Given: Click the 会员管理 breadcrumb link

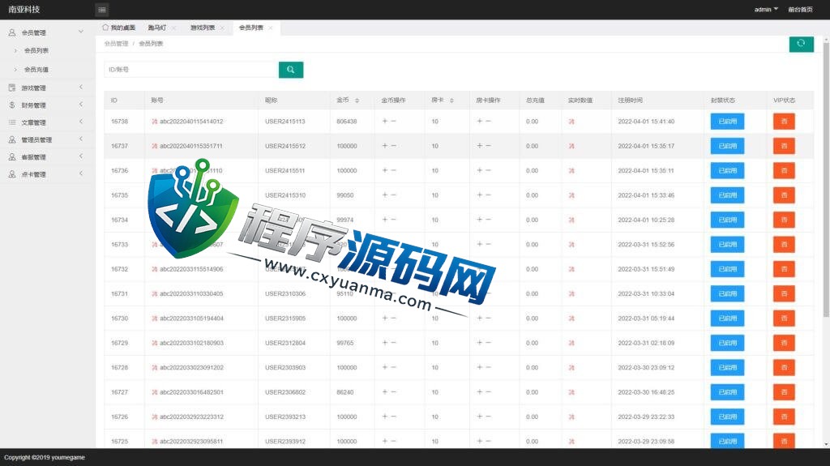Looking at the screenshot, I should [116, 44].
